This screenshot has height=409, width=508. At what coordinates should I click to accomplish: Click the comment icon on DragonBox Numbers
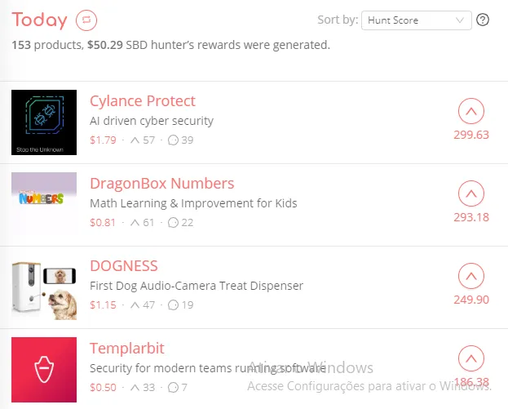tap(173, 223)
